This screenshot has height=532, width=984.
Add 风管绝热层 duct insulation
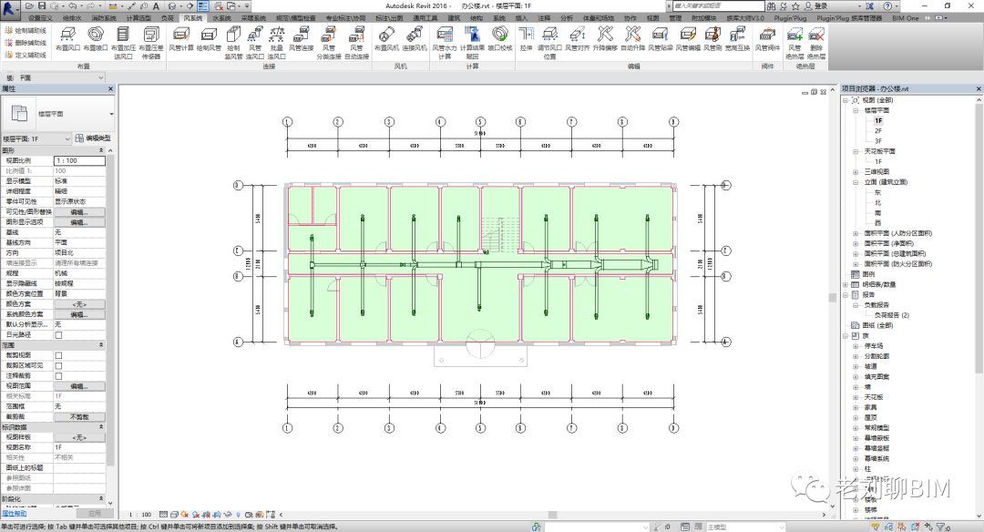tap(794, 44)
